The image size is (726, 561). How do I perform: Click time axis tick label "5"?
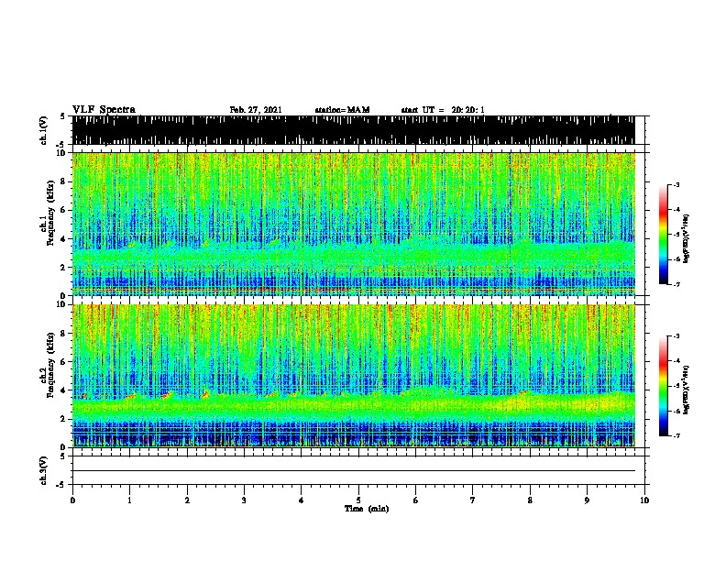(358, 500)
